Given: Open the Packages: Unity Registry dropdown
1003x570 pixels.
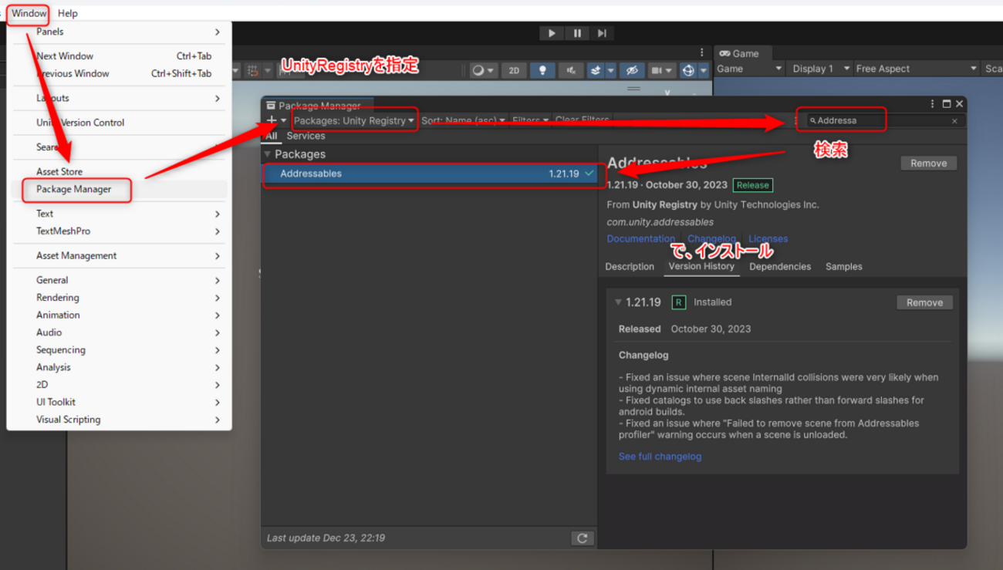Looking at the screenshot, I should click(354, 120).
